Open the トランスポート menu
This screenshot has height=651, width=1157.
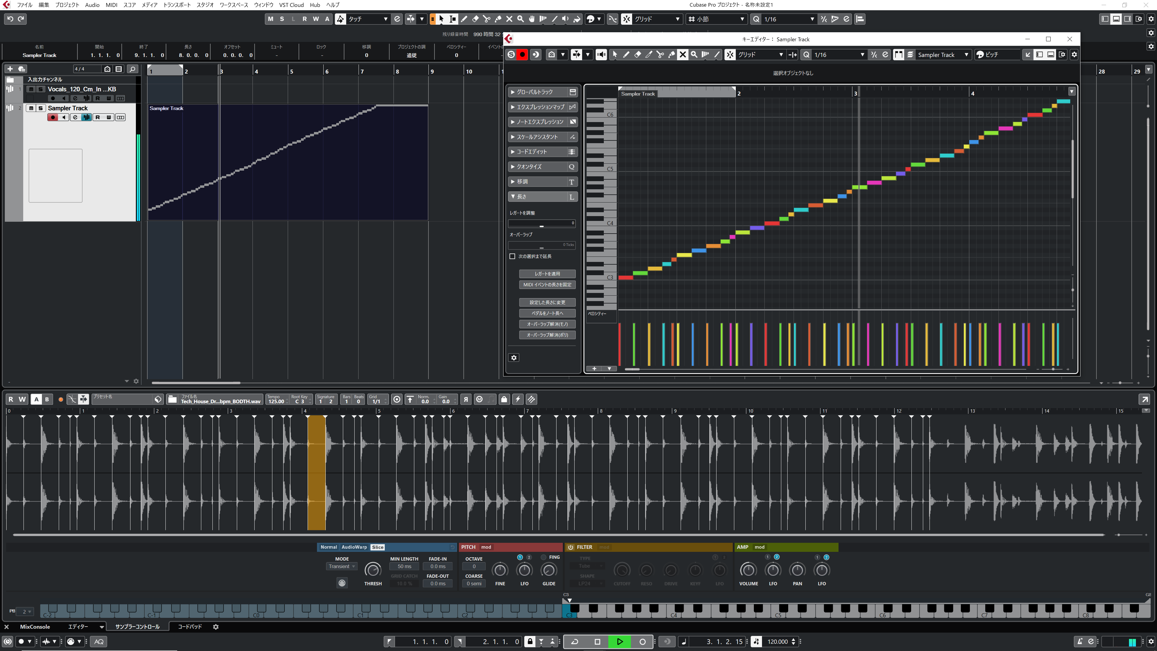coord(177,5)
